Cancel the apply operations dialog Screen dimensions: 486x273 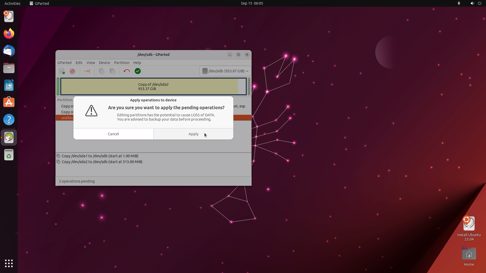[113, 134]
